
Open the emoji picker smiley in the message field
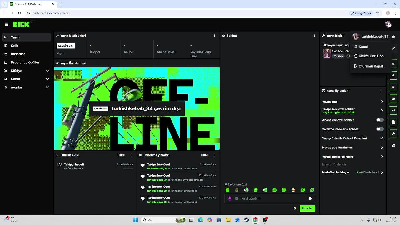310,198
